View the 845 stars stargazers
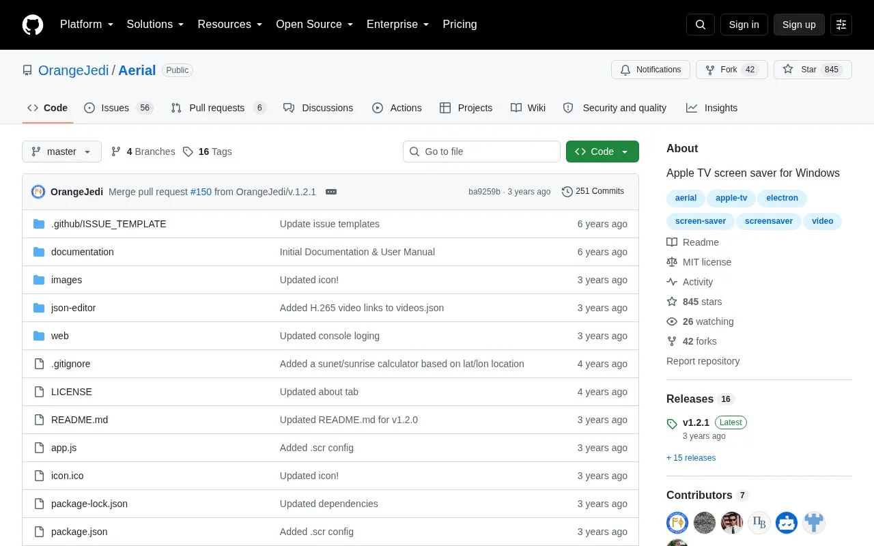This screenshot has height=546, width=874. (694, 302)
